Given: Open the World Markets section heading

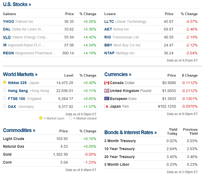Looking at the screenshot, I should (x=20, y=75).
